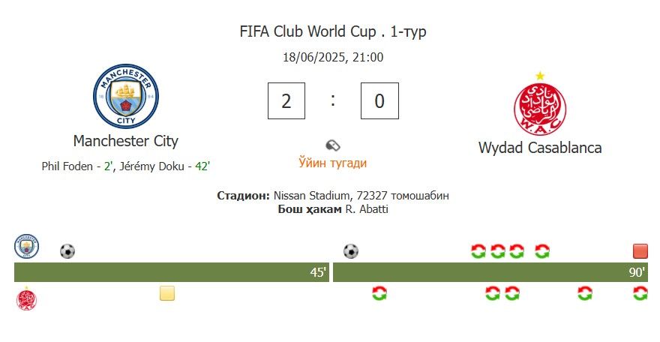
Task: Click small Wydad logo beside timeline
Action: 26,299
